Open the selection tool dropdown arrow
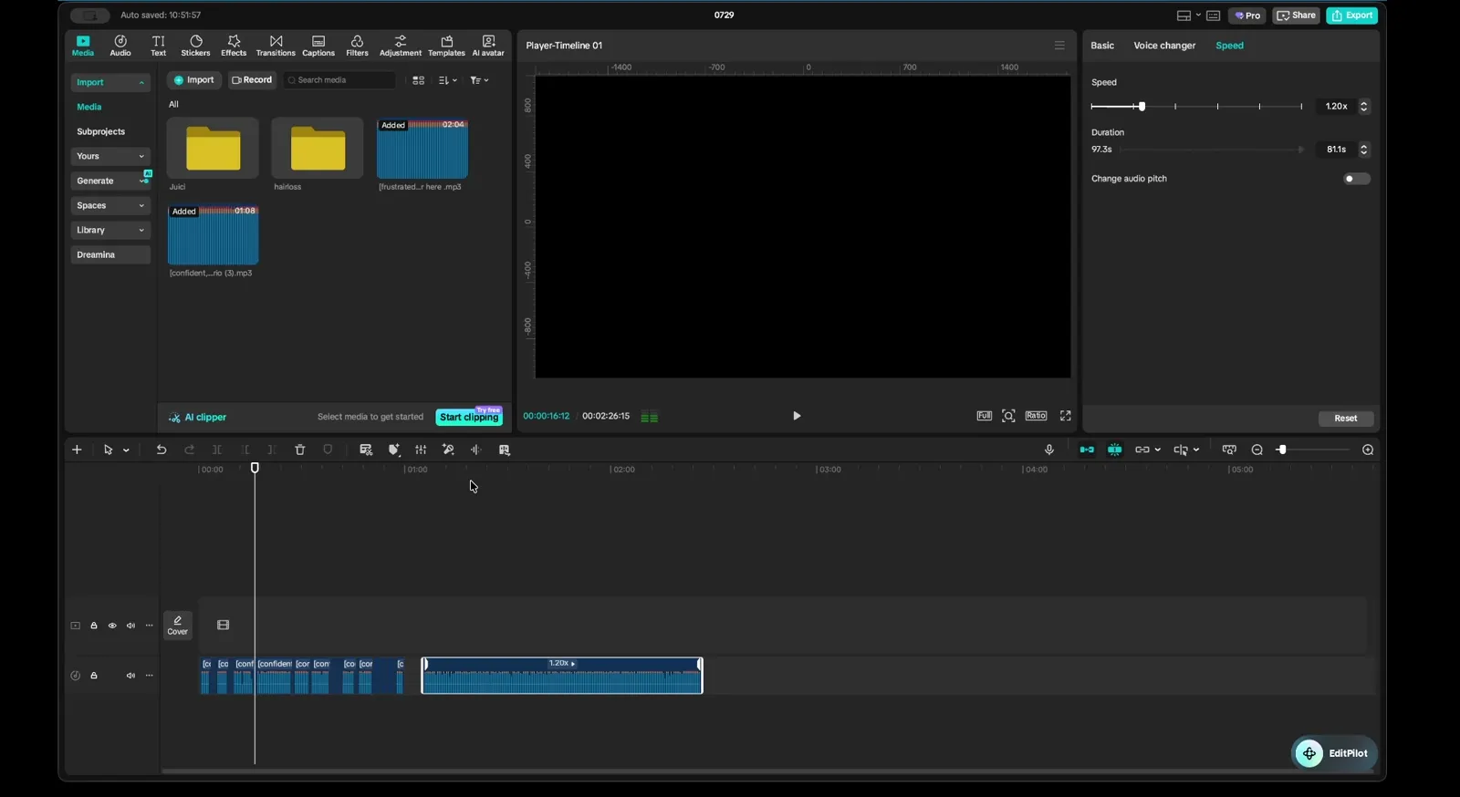 [126, 450]
